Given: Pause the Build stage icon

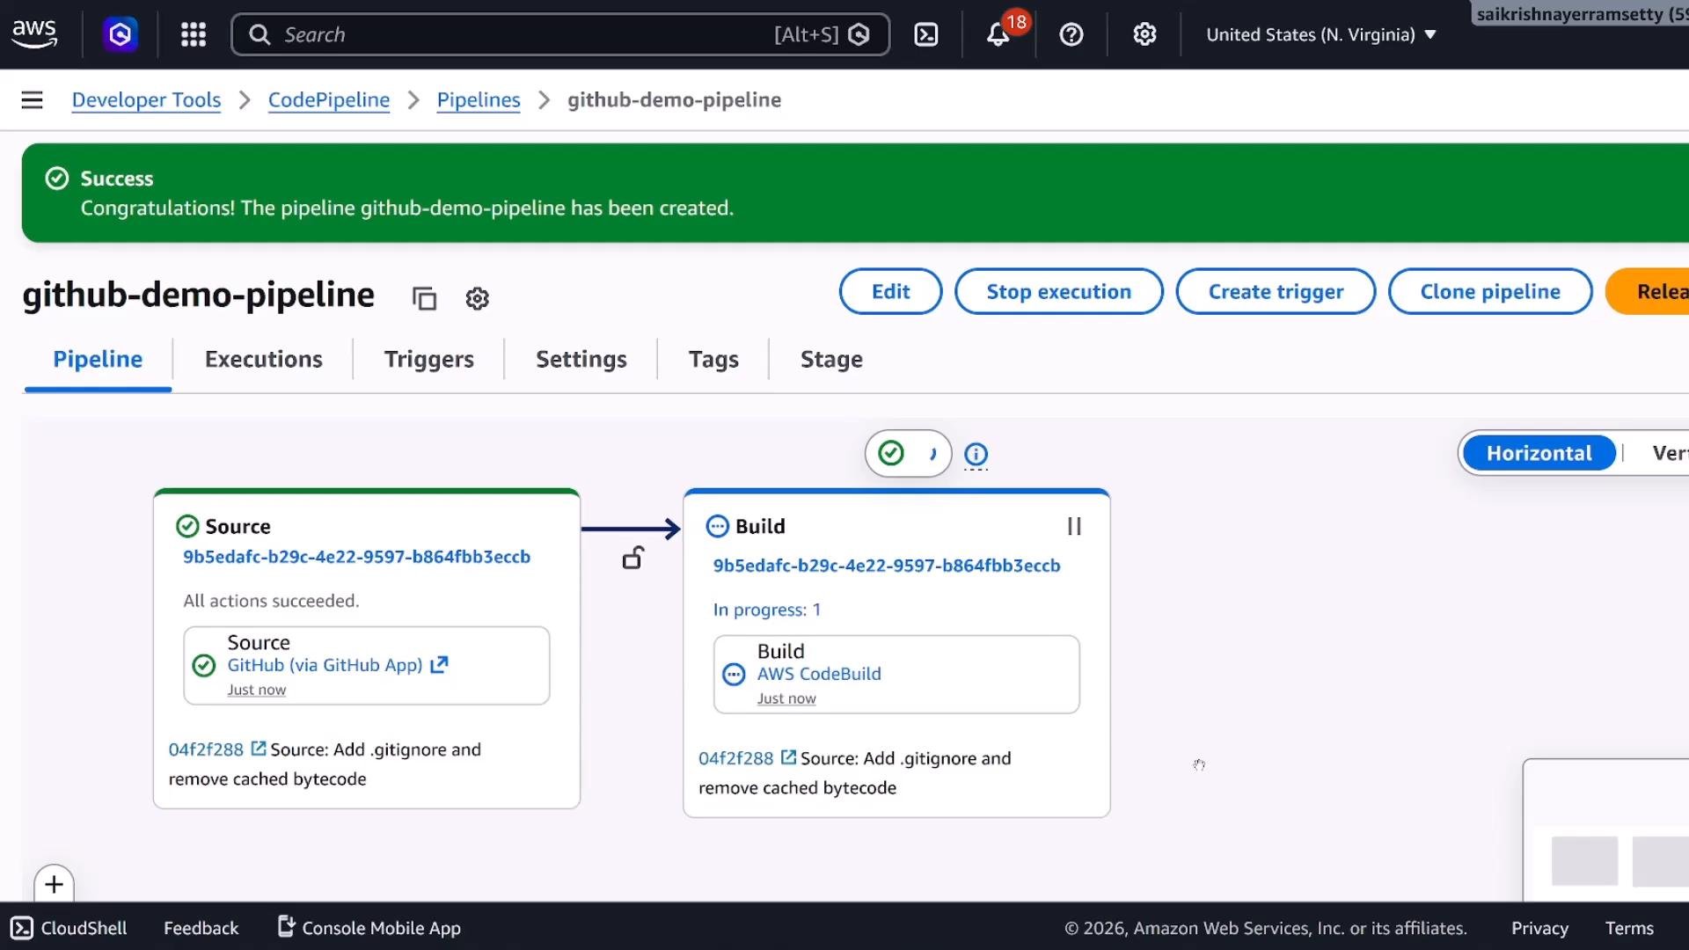Looking at the screenshot, I should [1074, 526].
